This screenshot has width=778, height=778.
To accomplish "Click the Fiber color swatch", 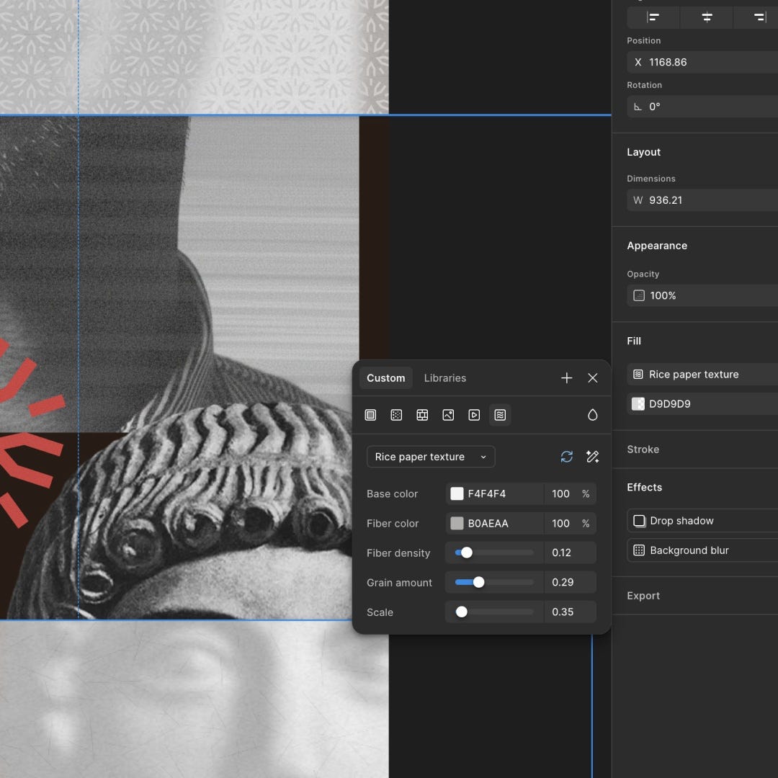I will (457, 524).
